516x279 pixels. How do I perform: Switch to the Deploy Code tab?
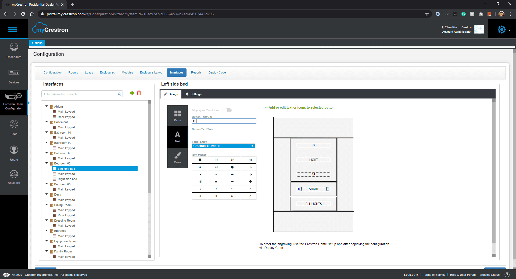click(x=217, y=72)
